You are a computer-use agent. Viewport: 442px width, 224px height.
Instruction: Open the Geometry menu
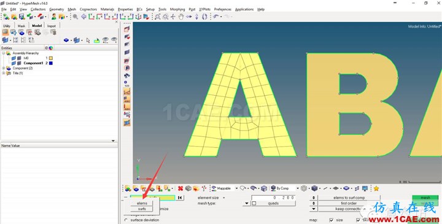pyautogui.click(x=56, y=9)
